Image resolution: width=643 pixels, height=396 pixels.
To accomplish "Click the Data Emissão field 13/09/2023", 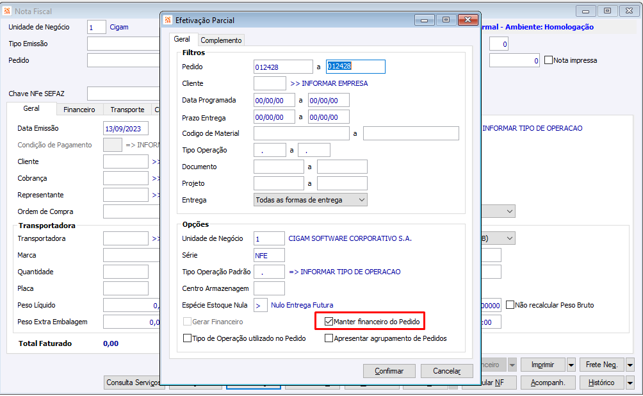I will 126,128.
